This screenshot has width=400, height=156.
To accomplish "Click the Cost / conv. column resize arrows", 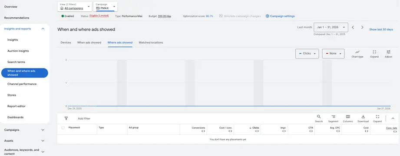I will coord(230,131).
